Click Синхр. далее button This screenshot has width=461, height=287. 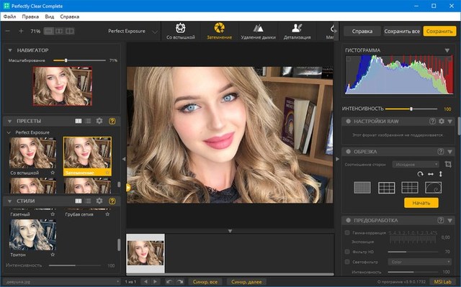click(x=246, y=282)
